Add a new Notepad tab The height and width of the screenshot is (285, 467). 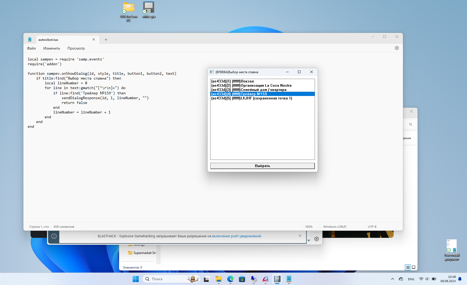pos(106,40)
